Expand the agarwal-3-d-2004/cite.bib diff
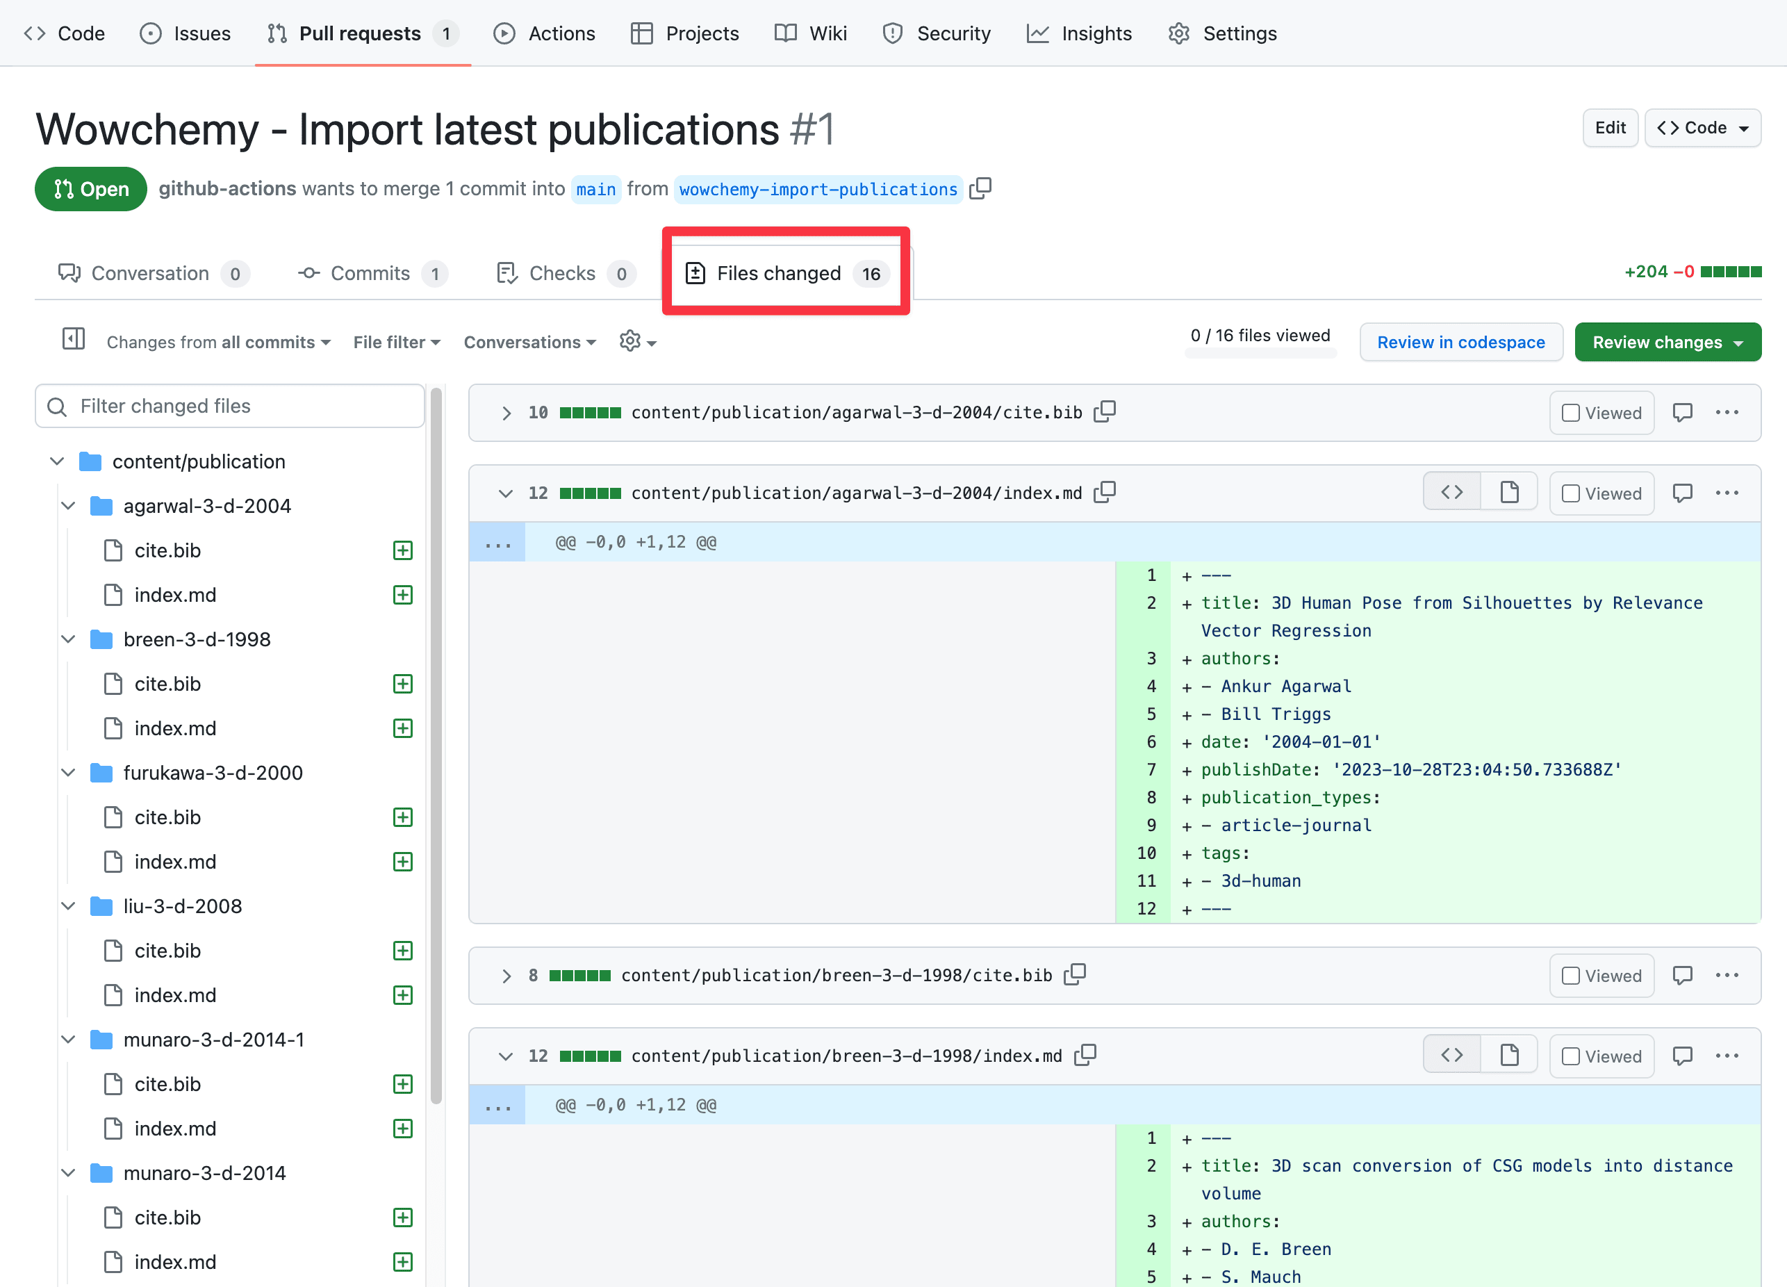The width and height of the screenshot is (1787, 1287). (506, 412)
